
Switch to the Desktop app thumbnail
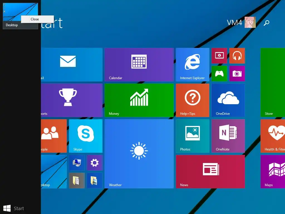coord(20,16)
